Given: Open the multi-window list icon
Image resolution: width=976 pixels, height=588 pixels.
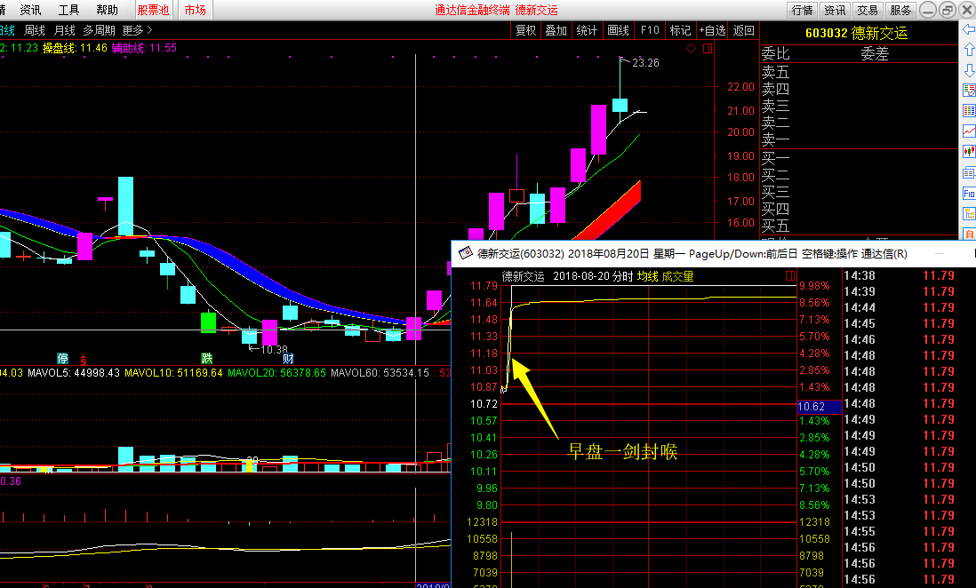Looking at the screenshot, I should pyautogui.click(x=969, y=172).
